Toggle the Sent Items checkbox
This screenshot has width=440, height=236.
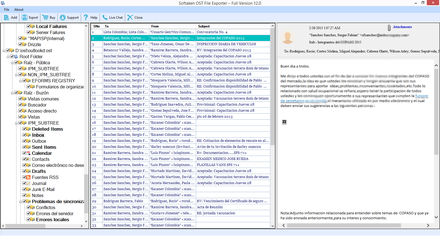24,147
